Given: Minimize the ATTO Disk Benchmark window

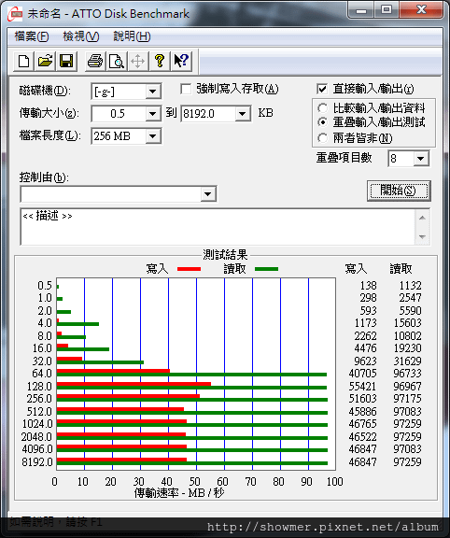Looking at the screenshot, I should tap(361, 10).
